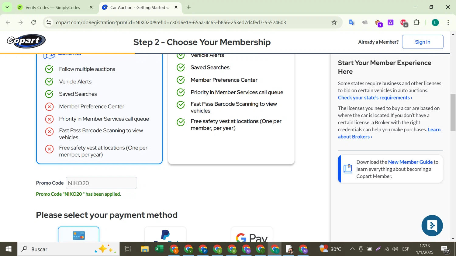Click into the Promo Code field
Image resolution: width=456 pixels, height=256 pixels.
click(x=101, y=183)
